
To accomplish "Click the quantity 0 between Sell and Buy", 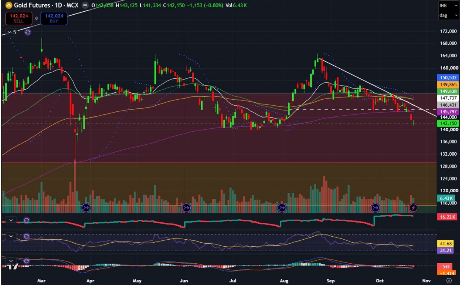I will pyautogui.click(x=36, y=18).
